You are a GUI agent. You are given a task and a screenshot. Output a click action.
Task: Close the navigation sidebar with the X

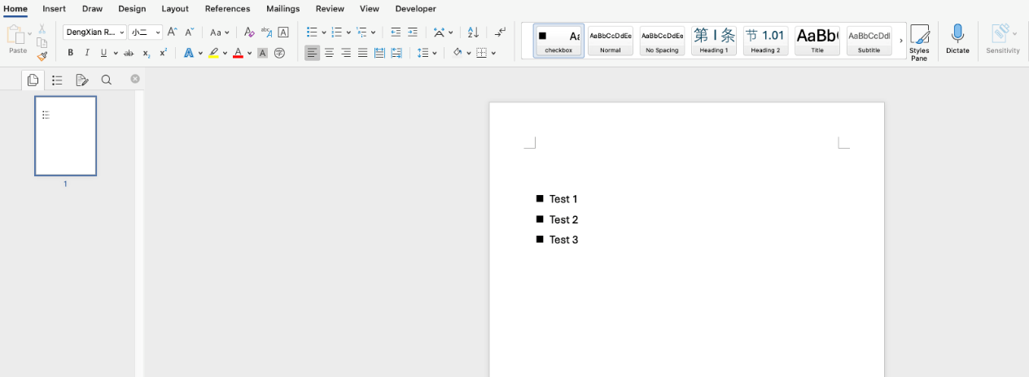tap(135, 79)
